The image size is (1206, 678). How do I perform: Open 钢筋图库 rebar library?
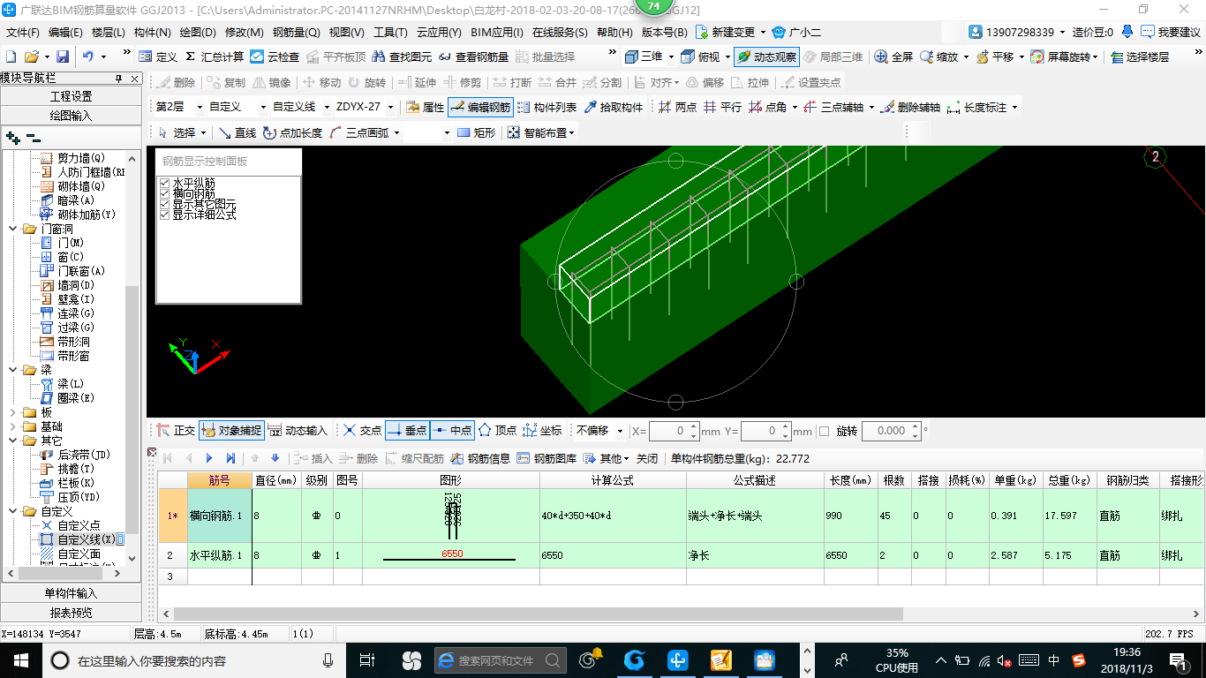coord(546,458)
